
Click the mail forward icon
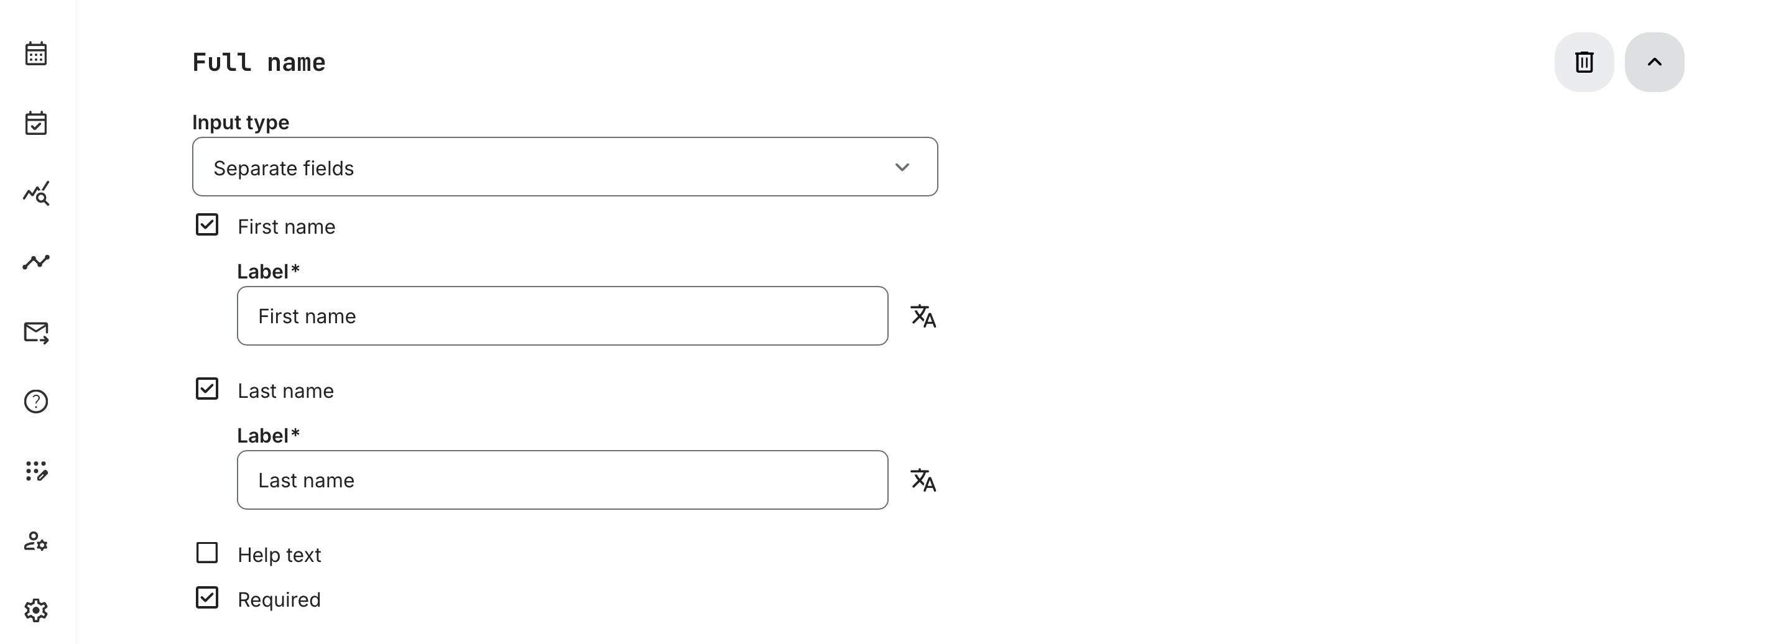click(x=36, y=333)
